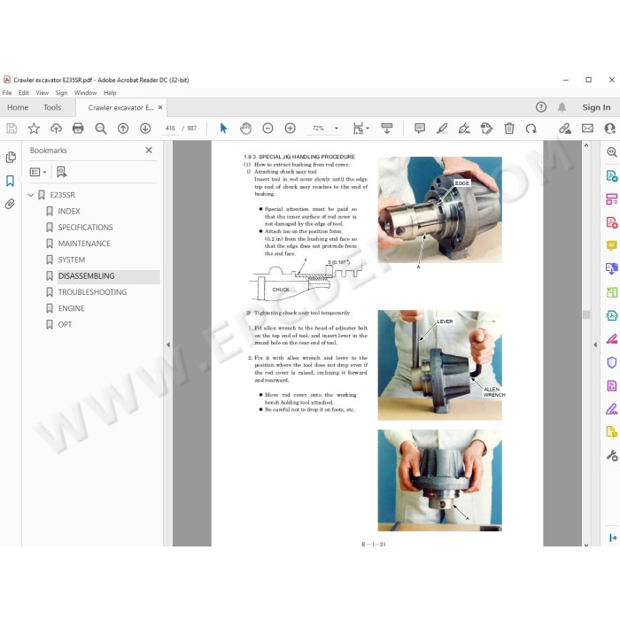The width and height of the screenshot is (620, 620).
Task: Click the sign document pen icon
Action: [464, 128]
